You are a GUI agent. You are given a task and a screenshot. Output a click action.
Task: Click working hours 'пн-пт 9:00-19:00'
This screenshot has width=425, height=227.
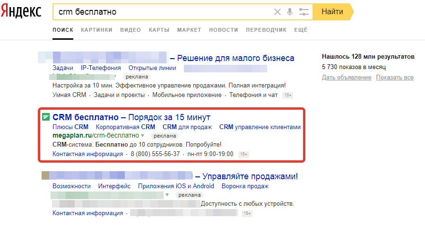210,154
